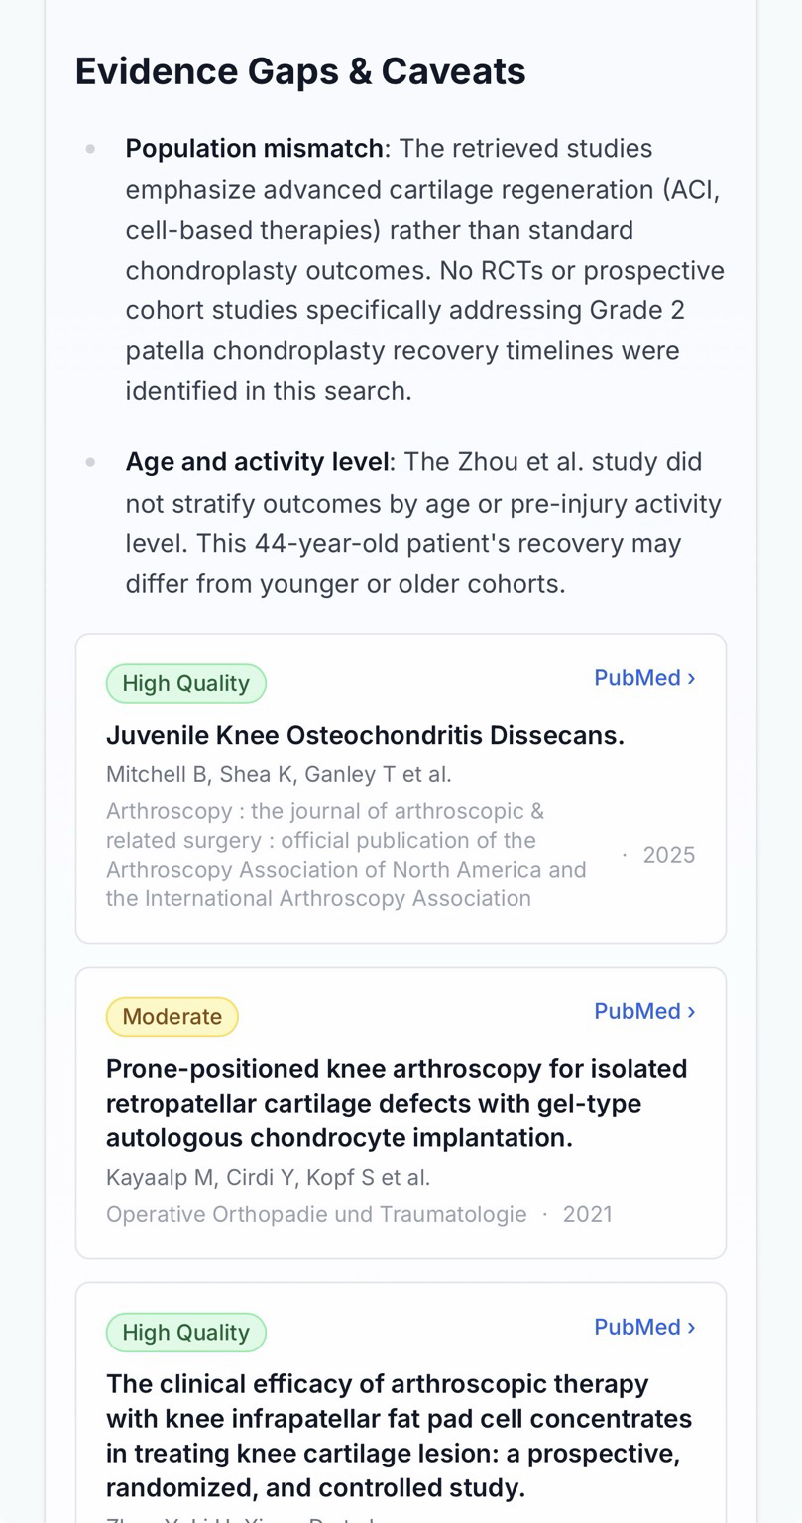
Task: Click authors Kayaalp M, Cirdi Y, Kopf S
Action: (x=268, y=1178)
